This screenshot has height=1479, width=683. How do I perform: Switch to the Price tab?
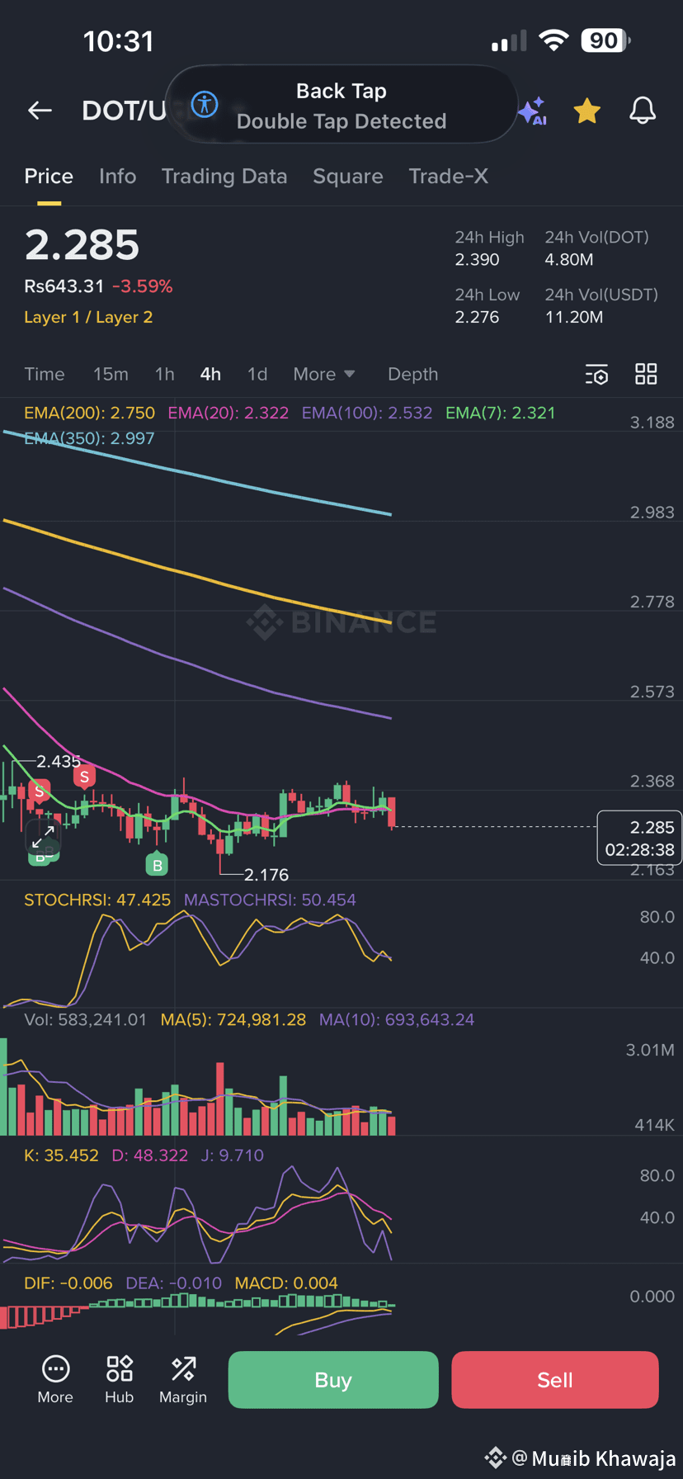click(x=49, y=176)
